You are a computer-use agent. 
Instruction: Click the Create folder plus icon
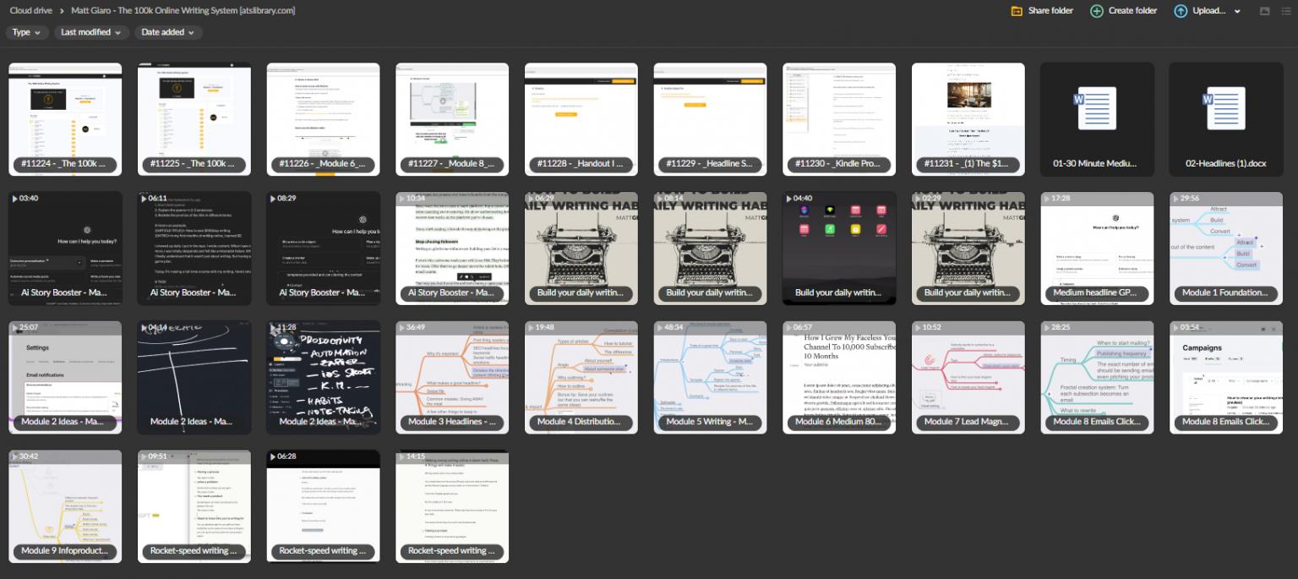tap(1096, 11)
